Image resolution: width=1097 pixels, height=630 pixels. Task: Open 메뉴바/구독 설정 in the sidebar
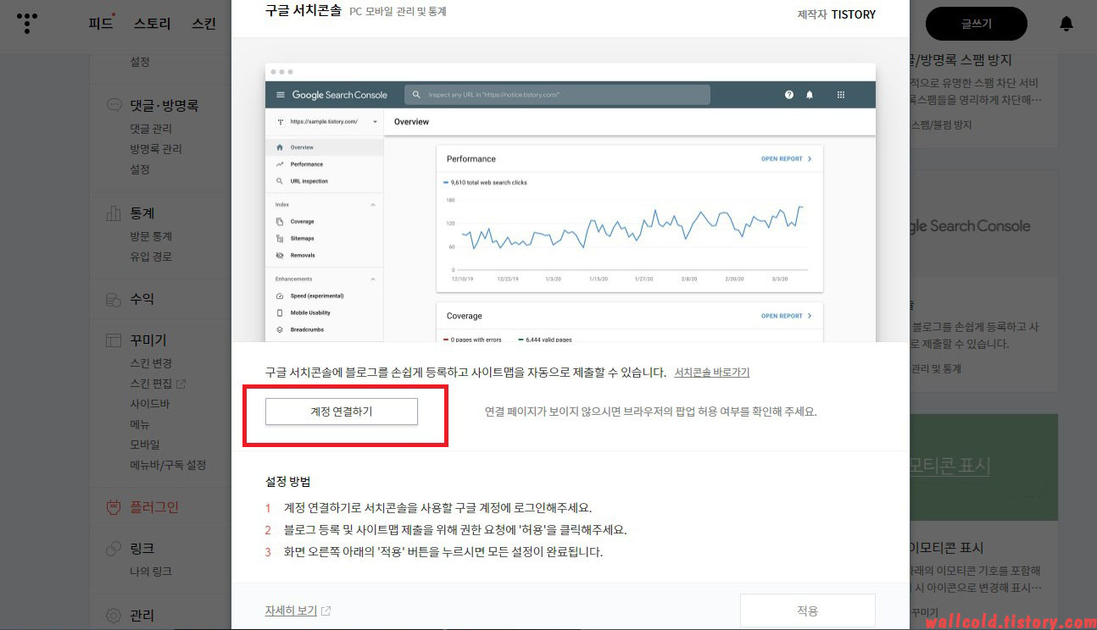[168, 465]
